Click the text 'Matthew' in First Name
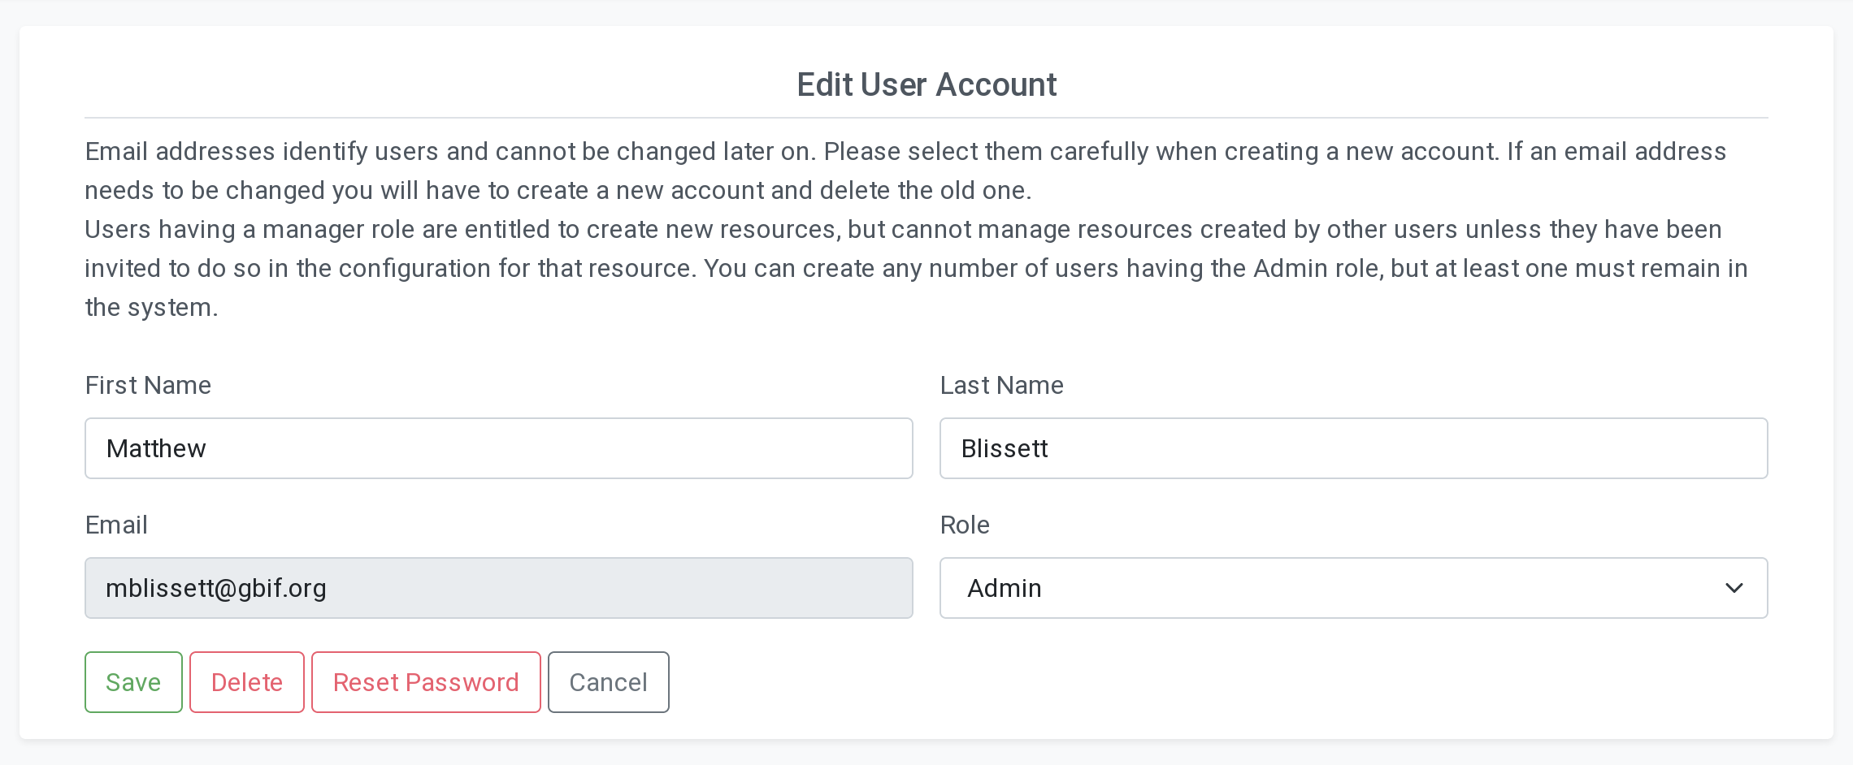This screenshot has width=1853, height=765. [156, 448]
